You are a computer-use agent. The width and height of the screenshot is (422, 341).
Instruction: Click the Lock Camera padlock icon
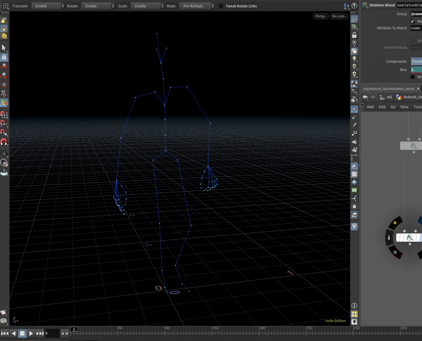[x=355, y=35]
